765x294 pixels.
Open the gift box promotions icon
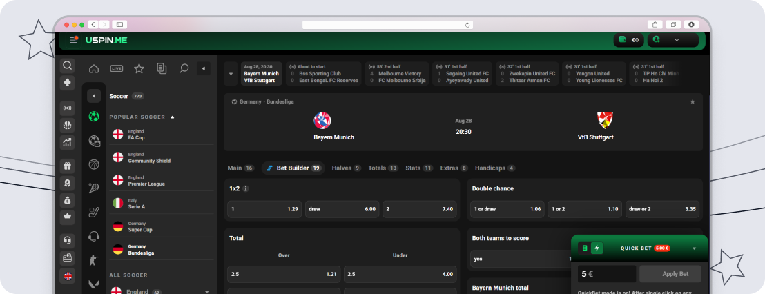coord(68,166)
